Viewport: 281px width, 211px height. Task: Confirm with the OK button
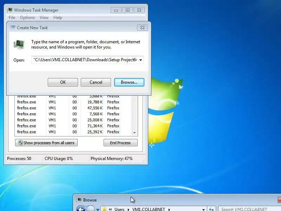tap(63, 82)
